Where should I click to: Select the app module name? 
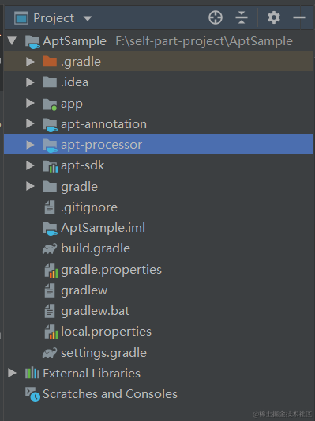72,104
